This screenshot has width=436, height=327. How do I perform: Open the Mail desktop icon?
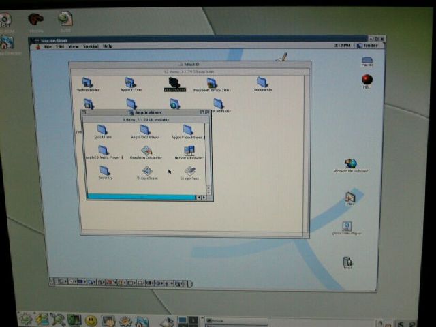350,197
